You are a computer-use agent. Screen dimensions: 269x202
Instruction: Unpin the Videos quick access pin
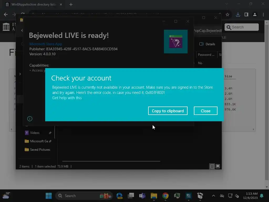(50, 133)
